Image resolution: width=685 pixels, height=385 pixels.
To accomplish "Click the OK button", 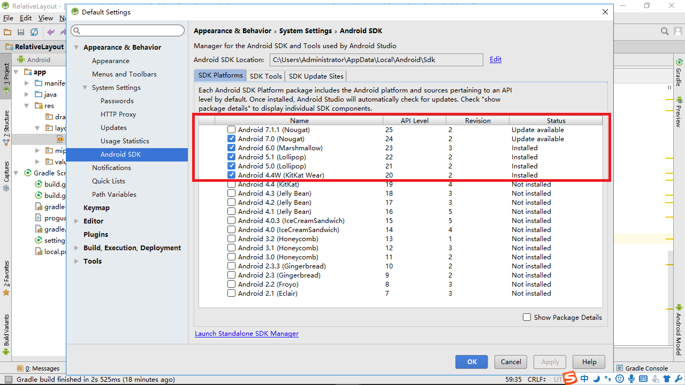I will pyautogui.click(x=471, y=362).
